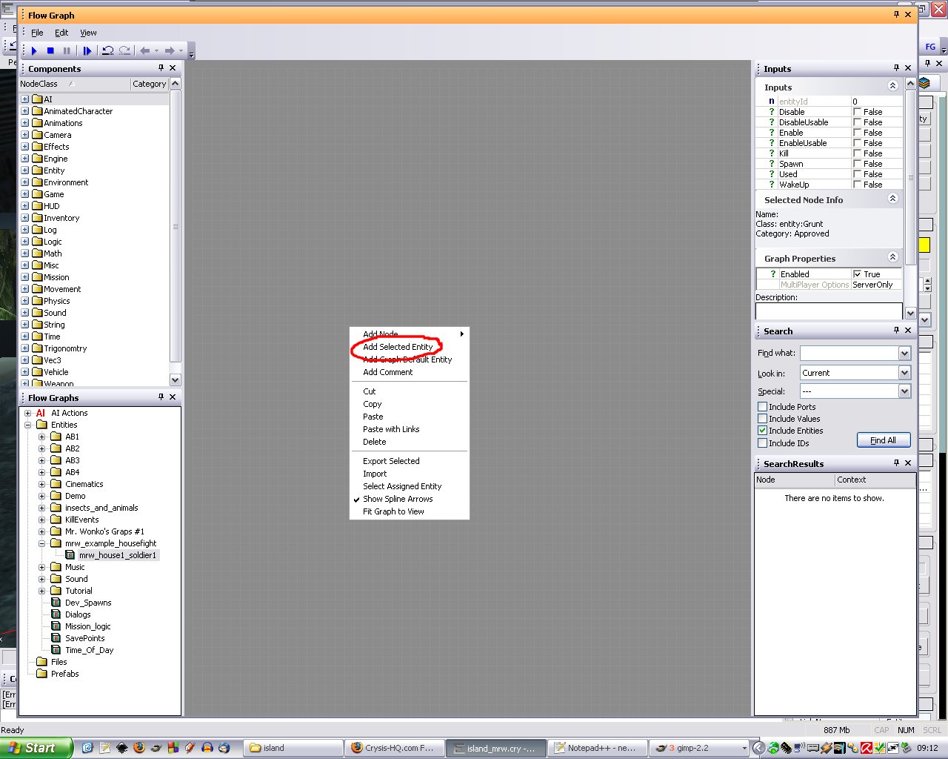Pin the Components panel with pushpin icon

(161, 68)
